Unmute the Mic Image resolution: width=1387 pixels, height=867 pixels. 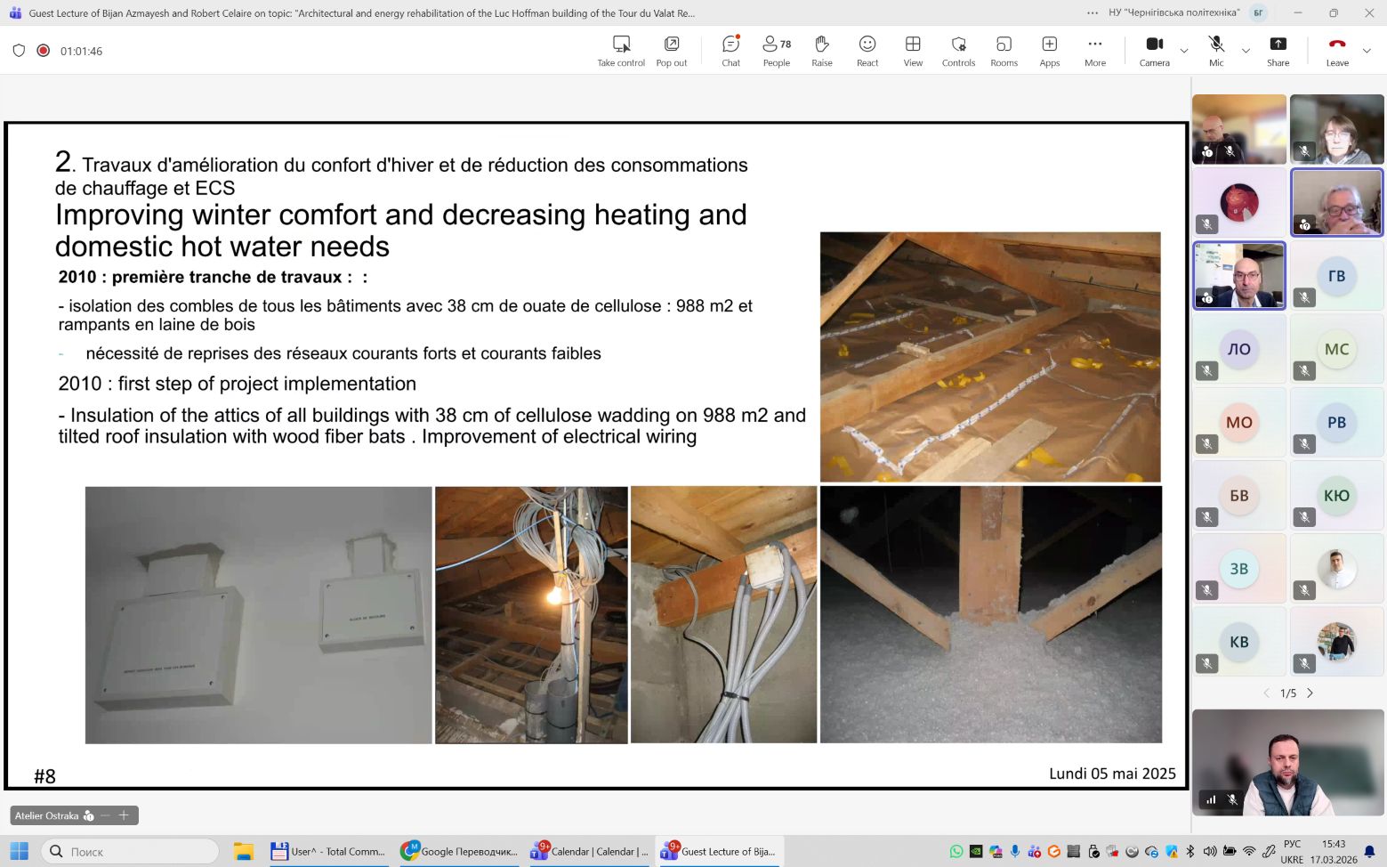(x=1215, y=51)
